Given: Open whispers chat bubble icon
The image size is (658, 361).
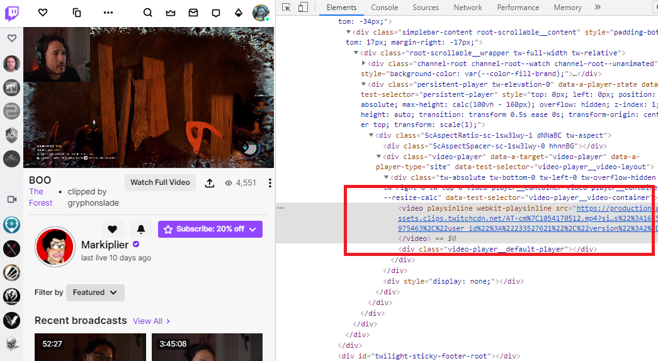Looking at the screenshot, I should point(216,13).
